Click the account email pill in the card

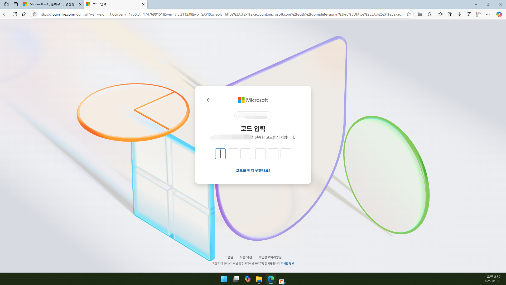pyautogui.click(x=253, y=116)
